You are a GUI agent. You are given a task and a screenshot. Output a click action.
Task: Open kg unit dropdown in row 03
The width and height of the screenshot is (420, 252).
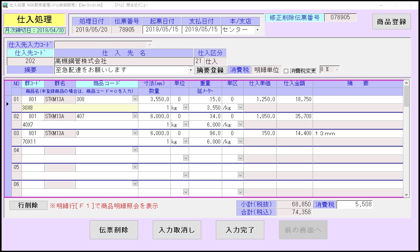coord(186,141)
